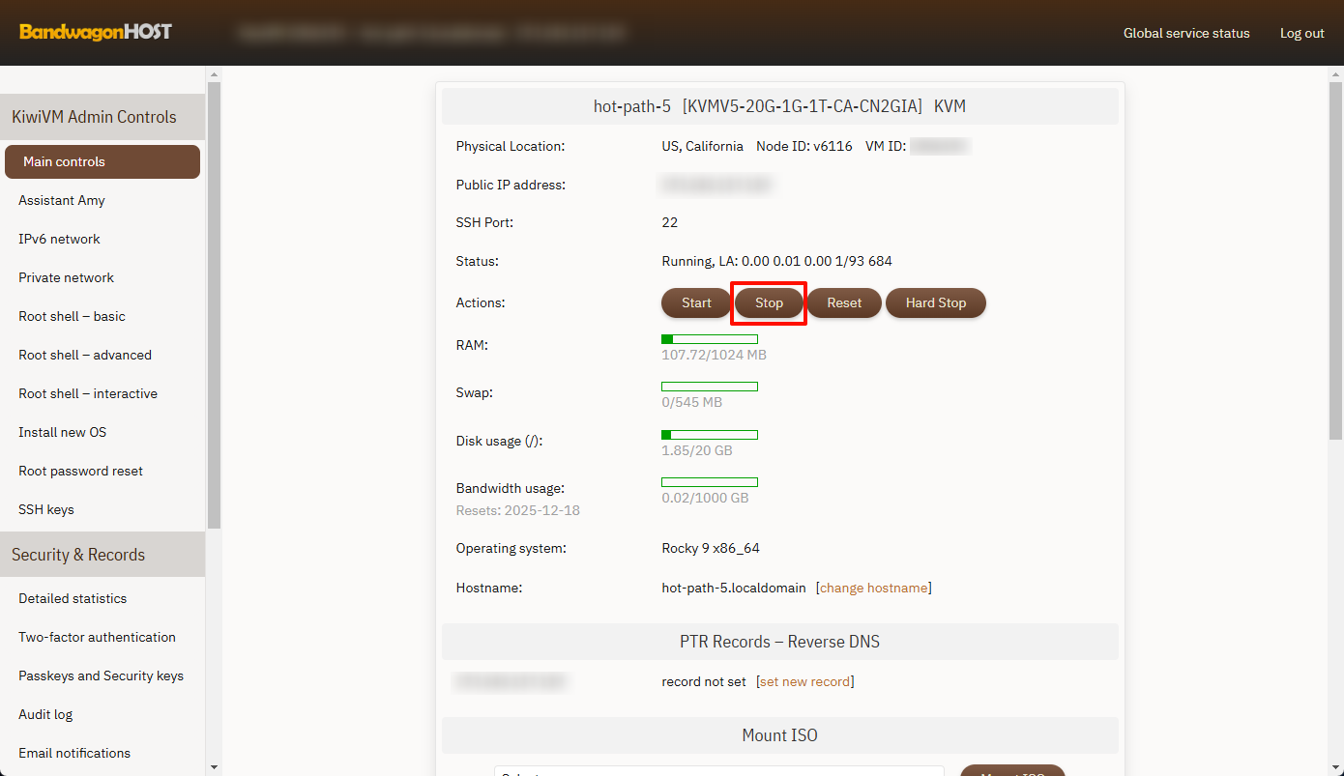Screen dimensions: 1344x776
Task: Click the RAM usage progress bar
Action: coord(709,339)
